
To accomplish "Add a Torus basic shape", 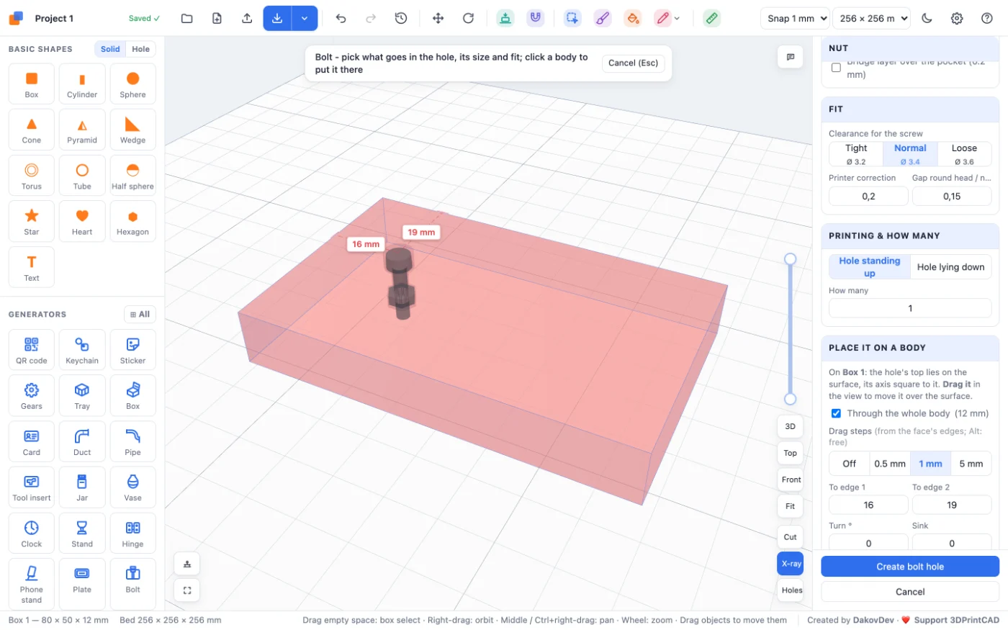I will [32, 176].
